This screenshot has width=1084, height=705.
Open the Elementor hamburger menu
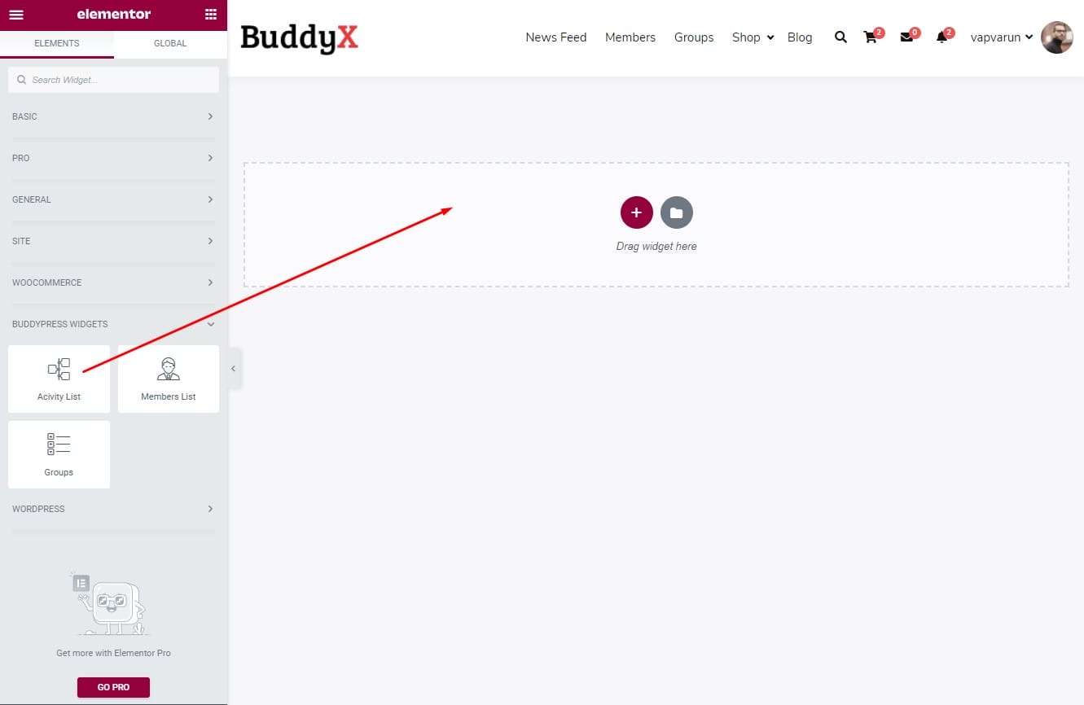[x=16, y=14]
